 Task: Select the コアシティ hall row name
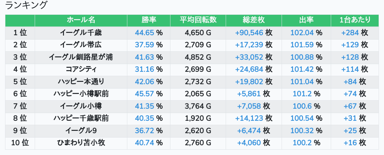pos(81,69)
